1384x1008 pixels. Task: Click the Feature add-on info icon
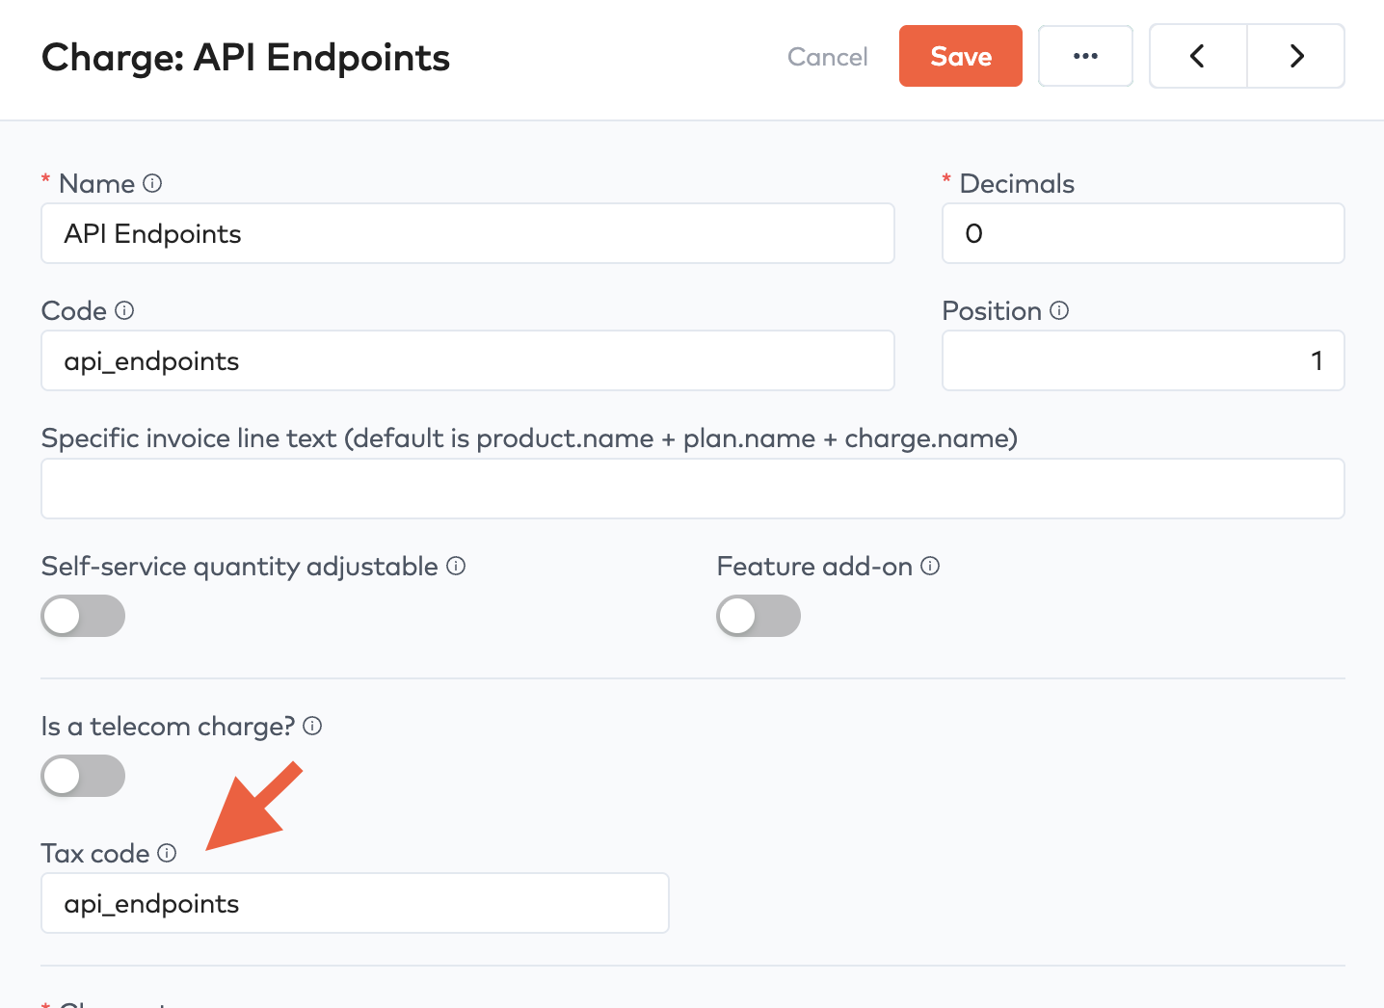930,566
